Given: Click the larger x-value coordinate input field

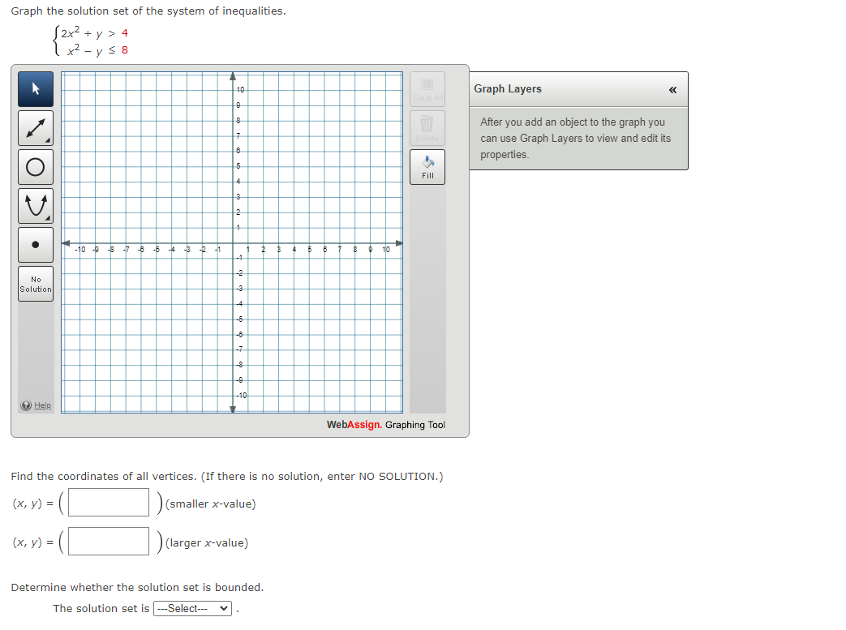Looking at the screenshot, I should click(108, 541).
